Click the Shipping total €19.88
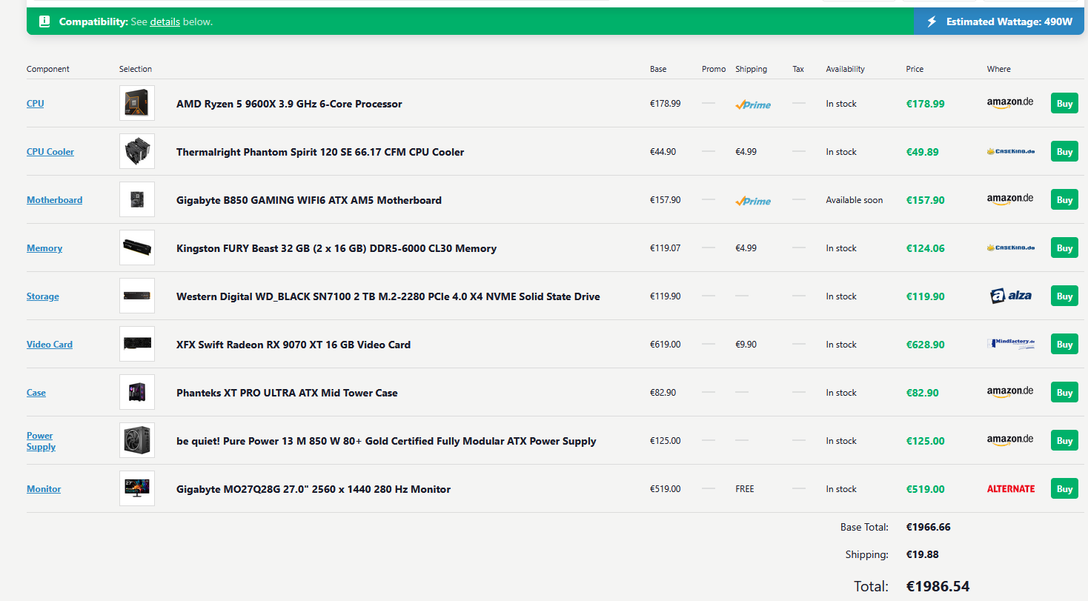 pyautogui.click(x=922, y=554)
